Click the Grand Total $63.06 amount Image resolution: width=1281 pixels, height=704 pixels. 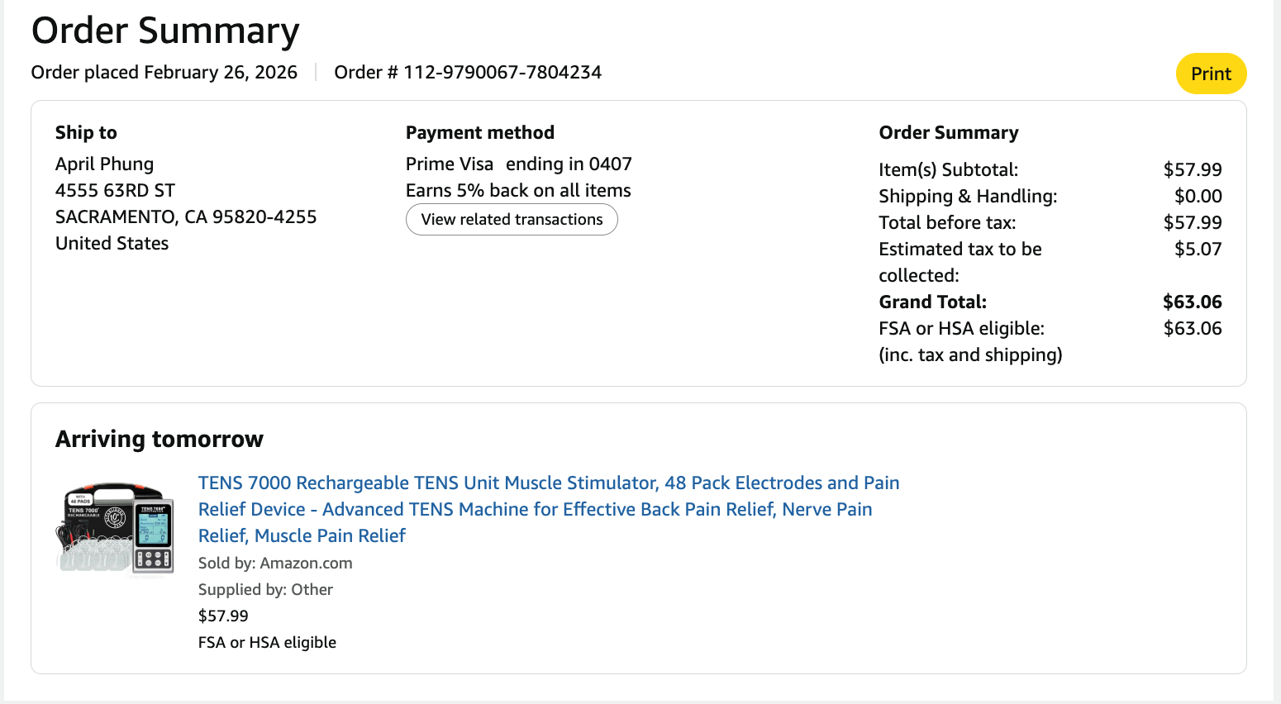click(1192, 302)
